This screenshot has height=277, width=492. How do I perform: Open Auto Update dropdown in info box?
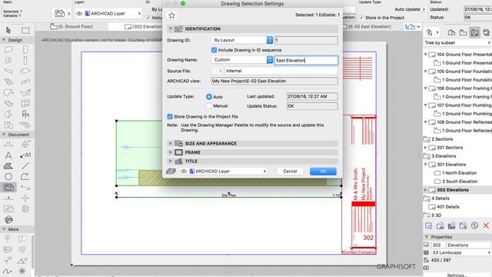click(x=410, y=9)
